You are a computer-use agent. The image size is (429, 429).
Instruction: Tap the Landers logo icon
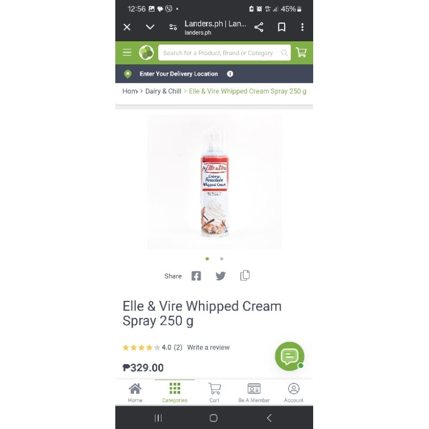[x=146, y=53]
